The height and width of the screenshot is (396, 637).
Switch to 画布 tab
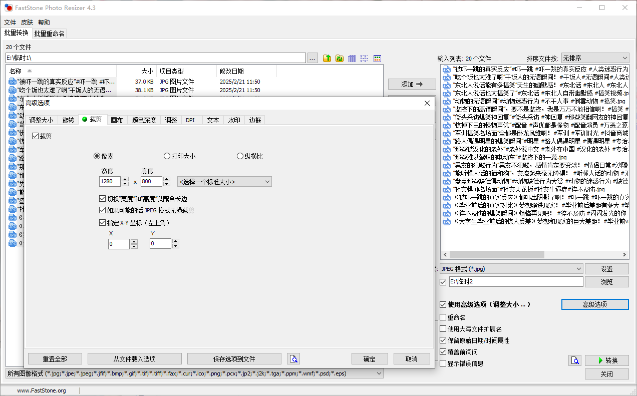pyautogui.click(x=117, y=120)
